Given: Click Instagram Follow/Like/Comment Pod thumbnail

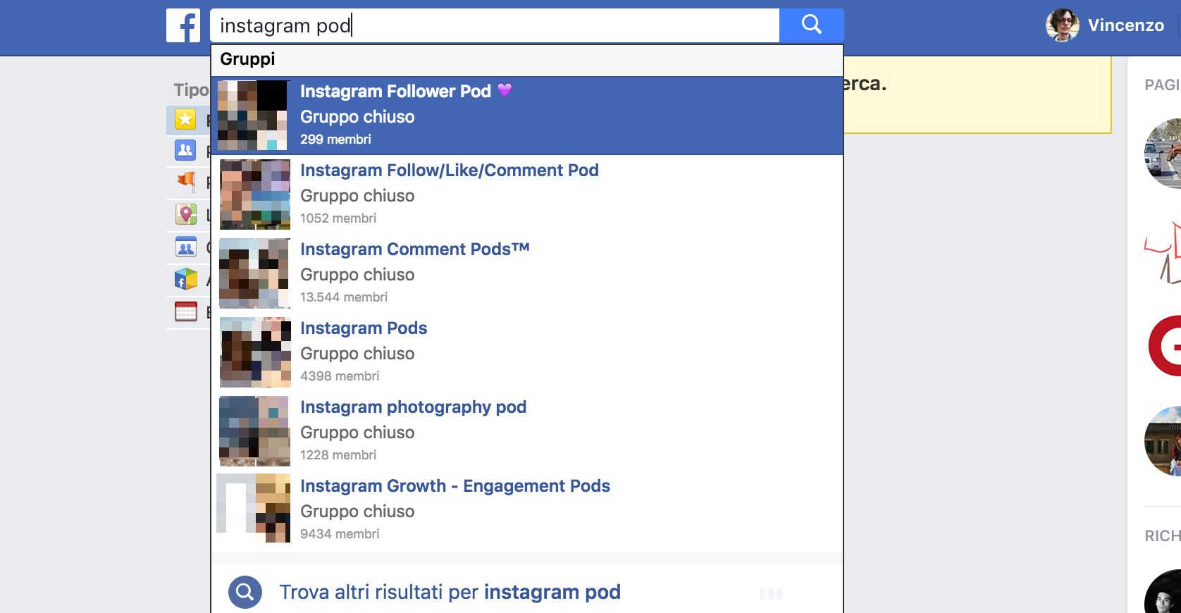Looking at the screenshot, I should (254, 194).
